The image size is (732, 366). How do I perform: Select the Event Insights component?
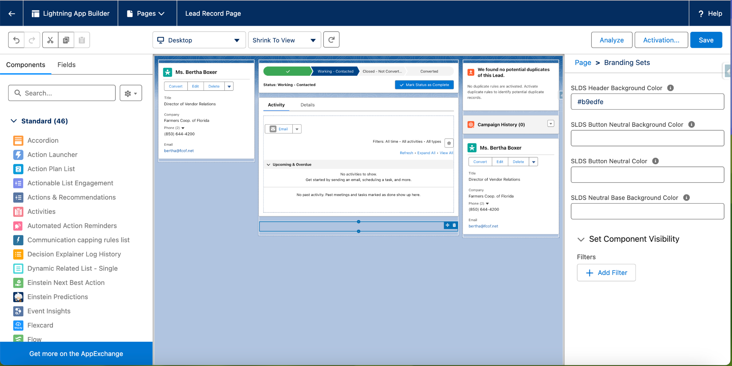click(49, 311)
